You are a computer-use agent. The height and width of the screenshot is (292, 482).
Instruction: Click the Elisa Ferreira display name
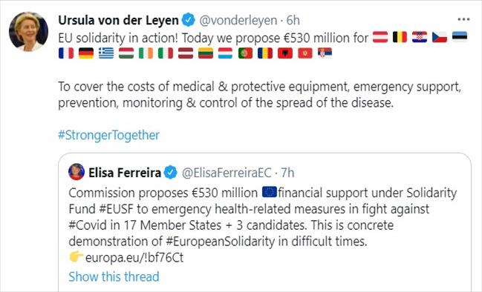point(125,173)
